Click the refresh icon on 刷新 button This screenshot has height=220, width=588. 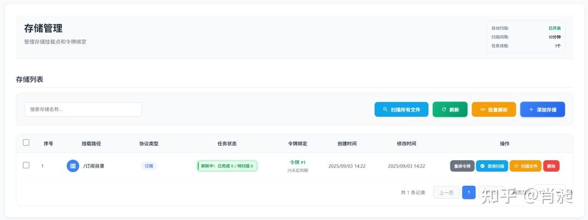pyautogui.click(x=444, y=110)
